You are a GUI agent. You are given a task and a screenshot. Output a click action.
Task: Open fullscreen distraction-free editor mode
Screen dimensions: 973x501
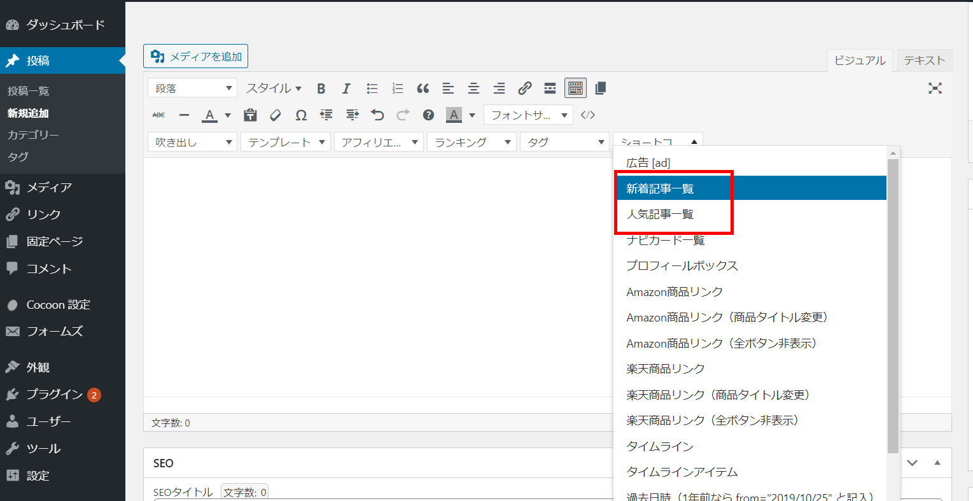[x=935, y=88]
